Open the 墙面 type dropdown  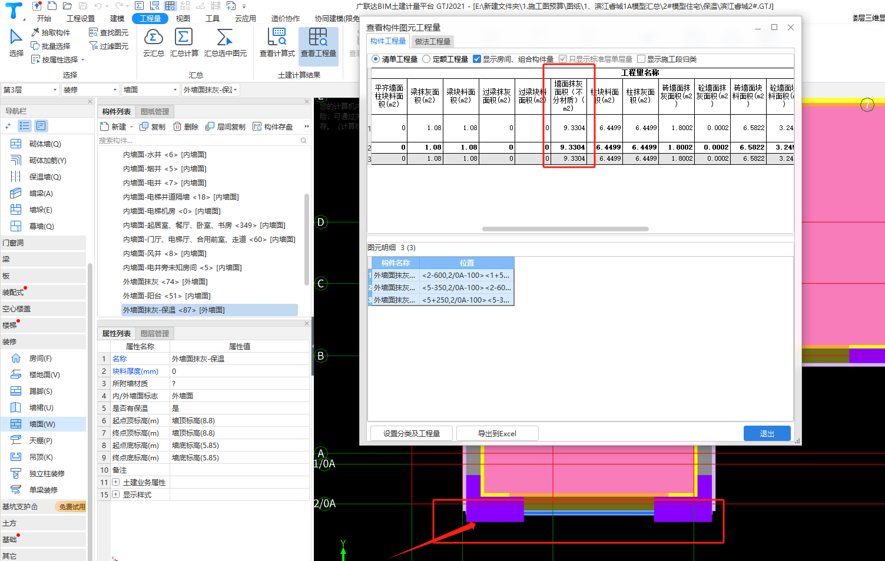pos(150,89)
